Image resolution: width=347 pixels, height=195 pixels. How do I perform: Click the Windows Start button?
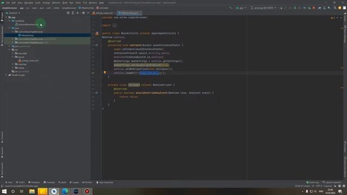coord(4,191)
